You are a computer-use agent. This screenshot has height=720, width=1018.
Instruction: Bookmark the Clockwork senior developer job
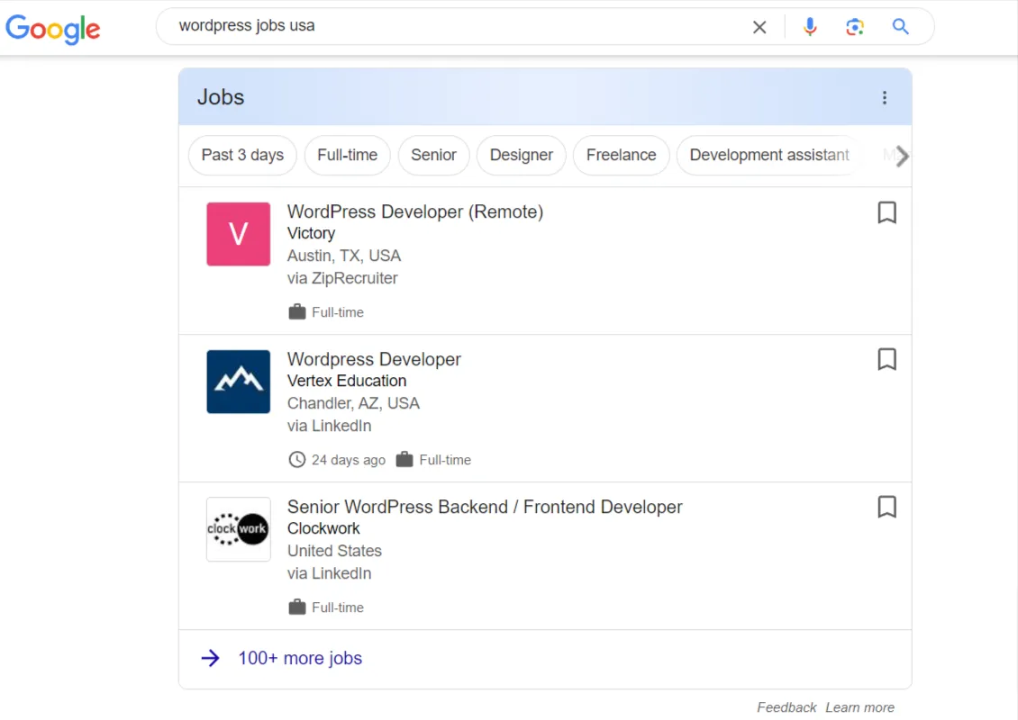(886, 507)
